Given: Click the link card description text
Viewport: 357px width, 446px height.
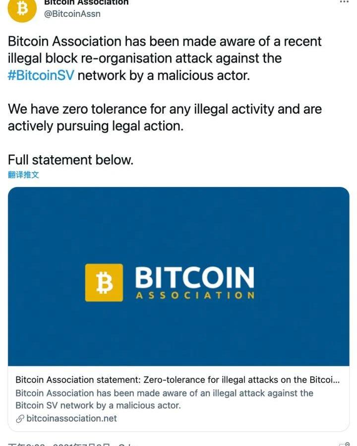Looking at the screenshot, I should tap(164, 399).
